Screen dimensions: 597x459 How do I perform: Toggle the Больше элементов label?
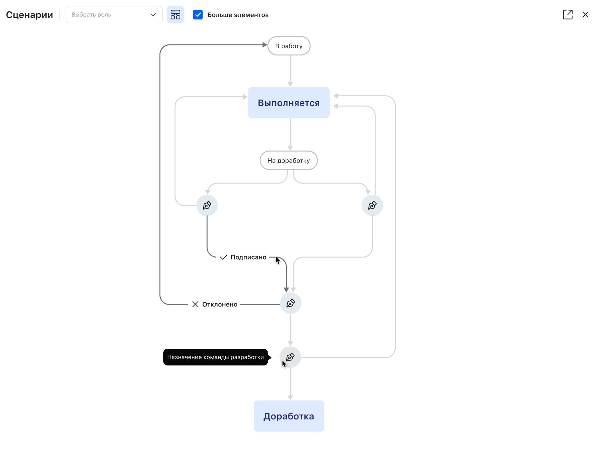pos(238,15)
